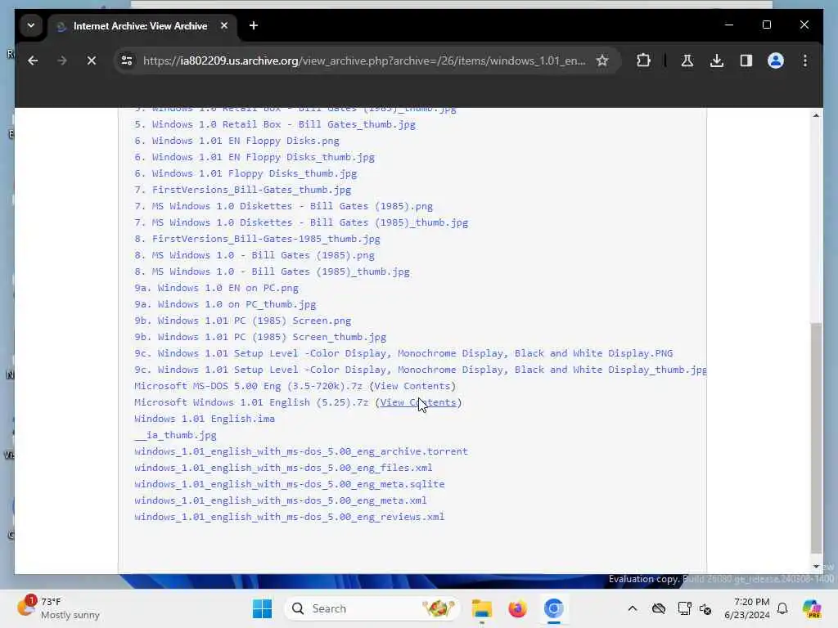The width and height of the screenshot is (838, 628).
Task: Open the cloud sync tray icon
Action: tap(659, 608)
